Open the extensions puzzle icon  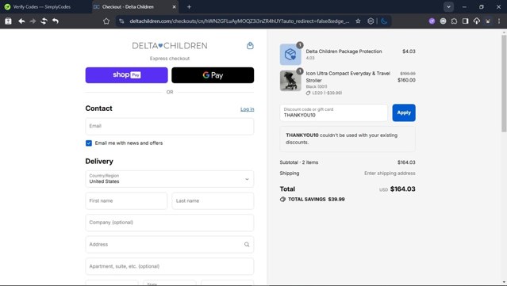(x=454, y=21)
